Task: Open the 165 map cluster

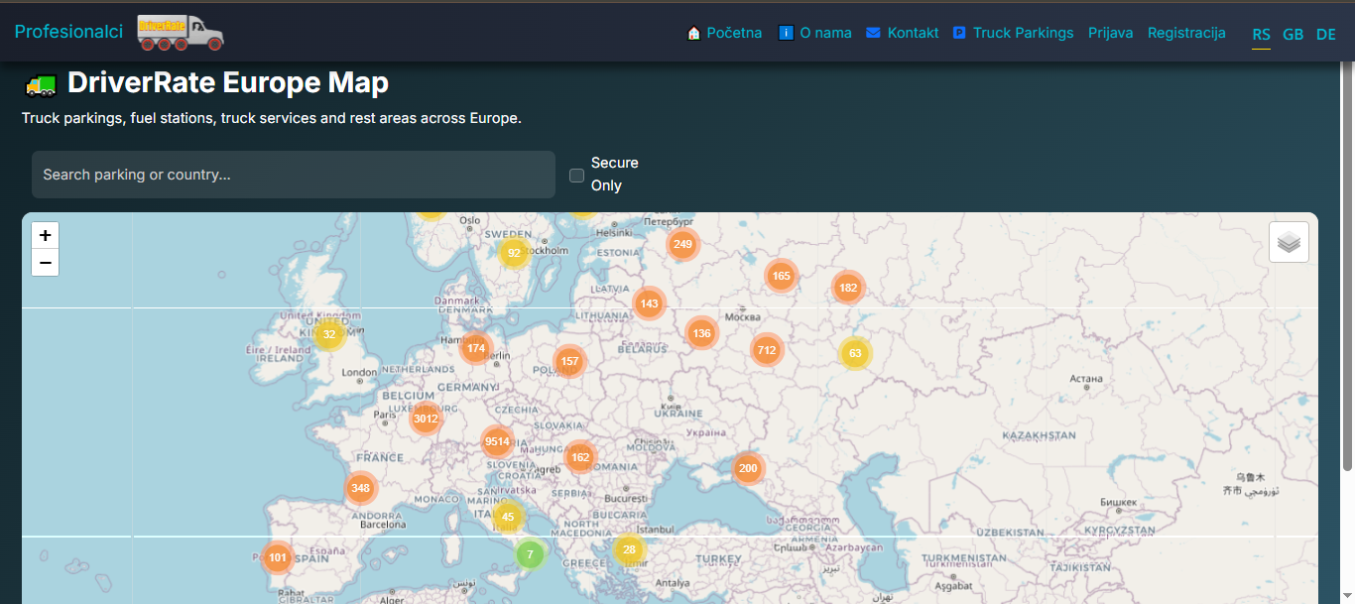Action: tap(782, 276)
